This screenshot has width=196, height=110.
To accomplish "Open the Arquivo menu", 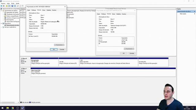I will (x=3, y=3).
